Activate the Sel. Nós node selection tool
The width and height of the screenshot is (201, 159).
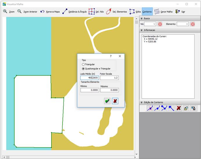96,12
